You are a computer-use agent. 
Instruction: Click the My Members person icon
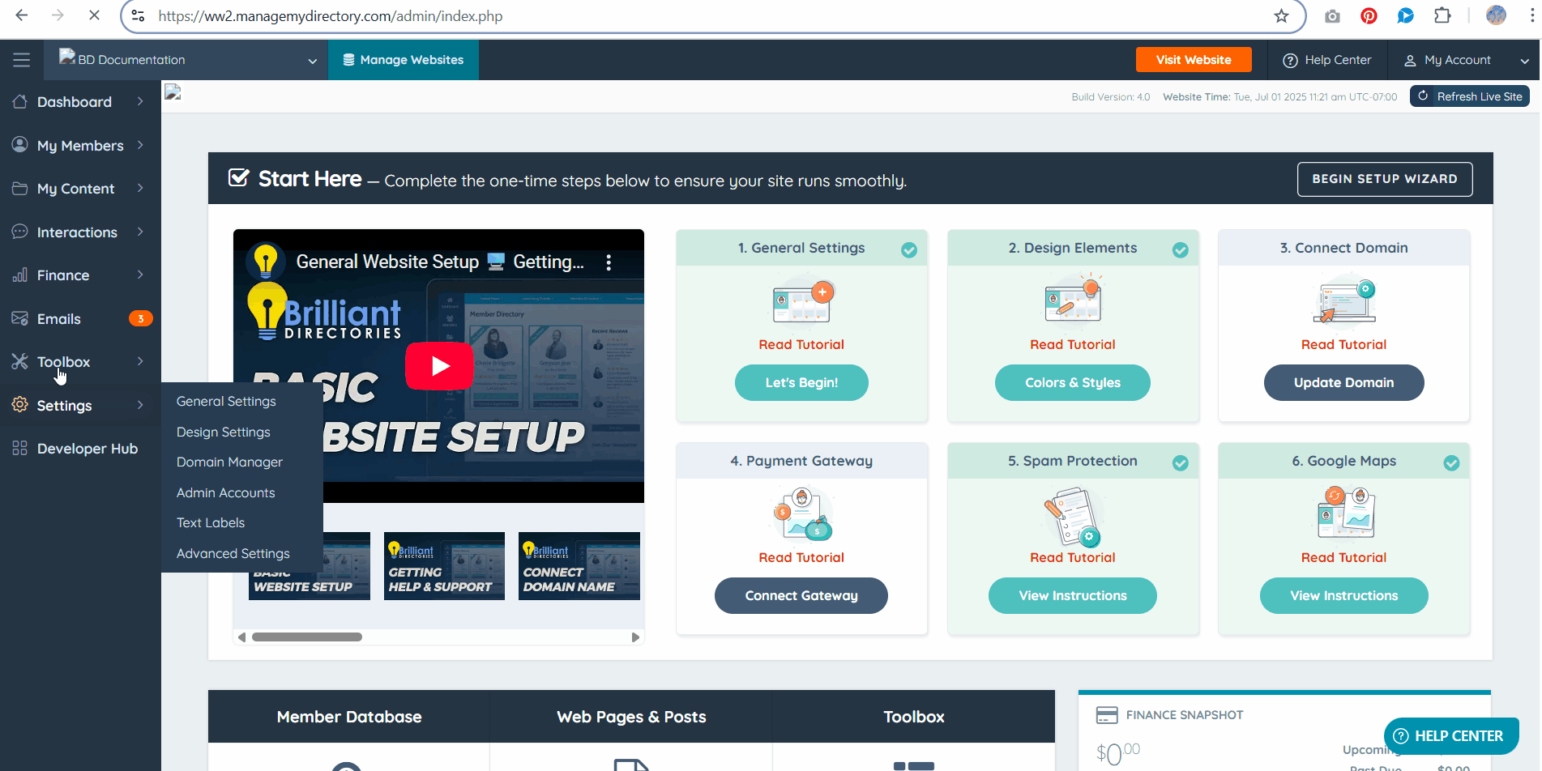(x=20, y=144)
